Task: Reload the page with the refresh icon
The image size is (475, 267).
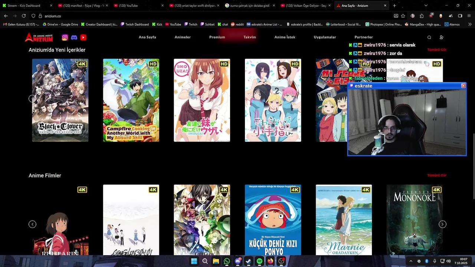Action: tap(24, 16)
